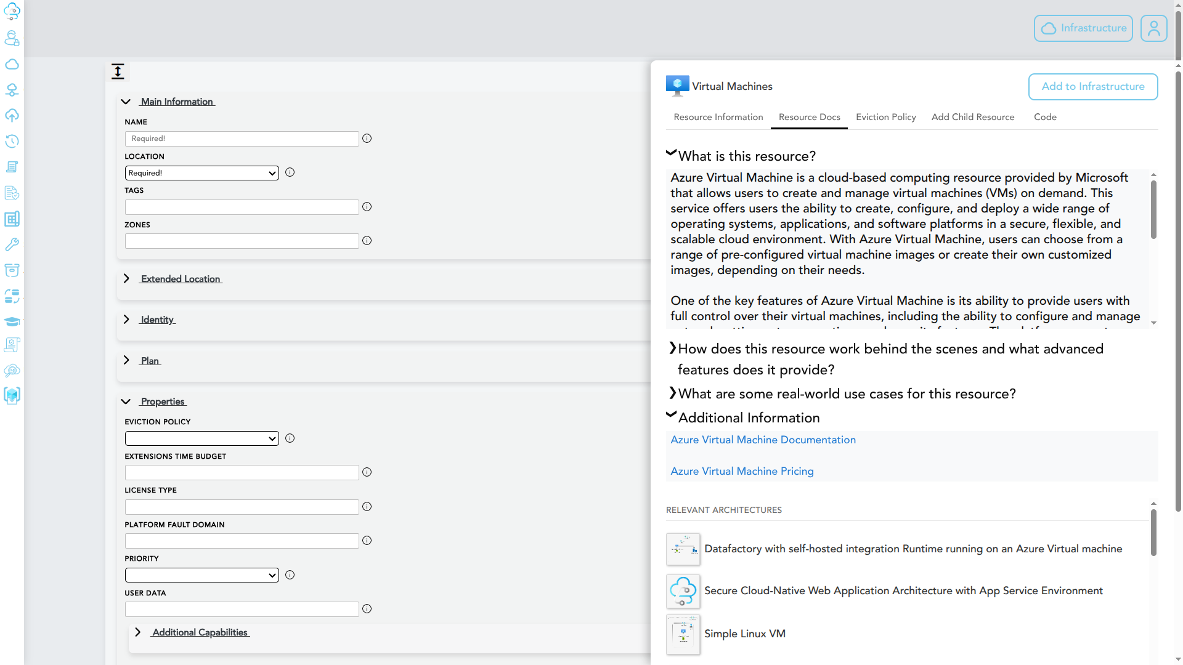
Task: Click the collapse-all vertical arrows icon
Action: (x=118, y=71)
